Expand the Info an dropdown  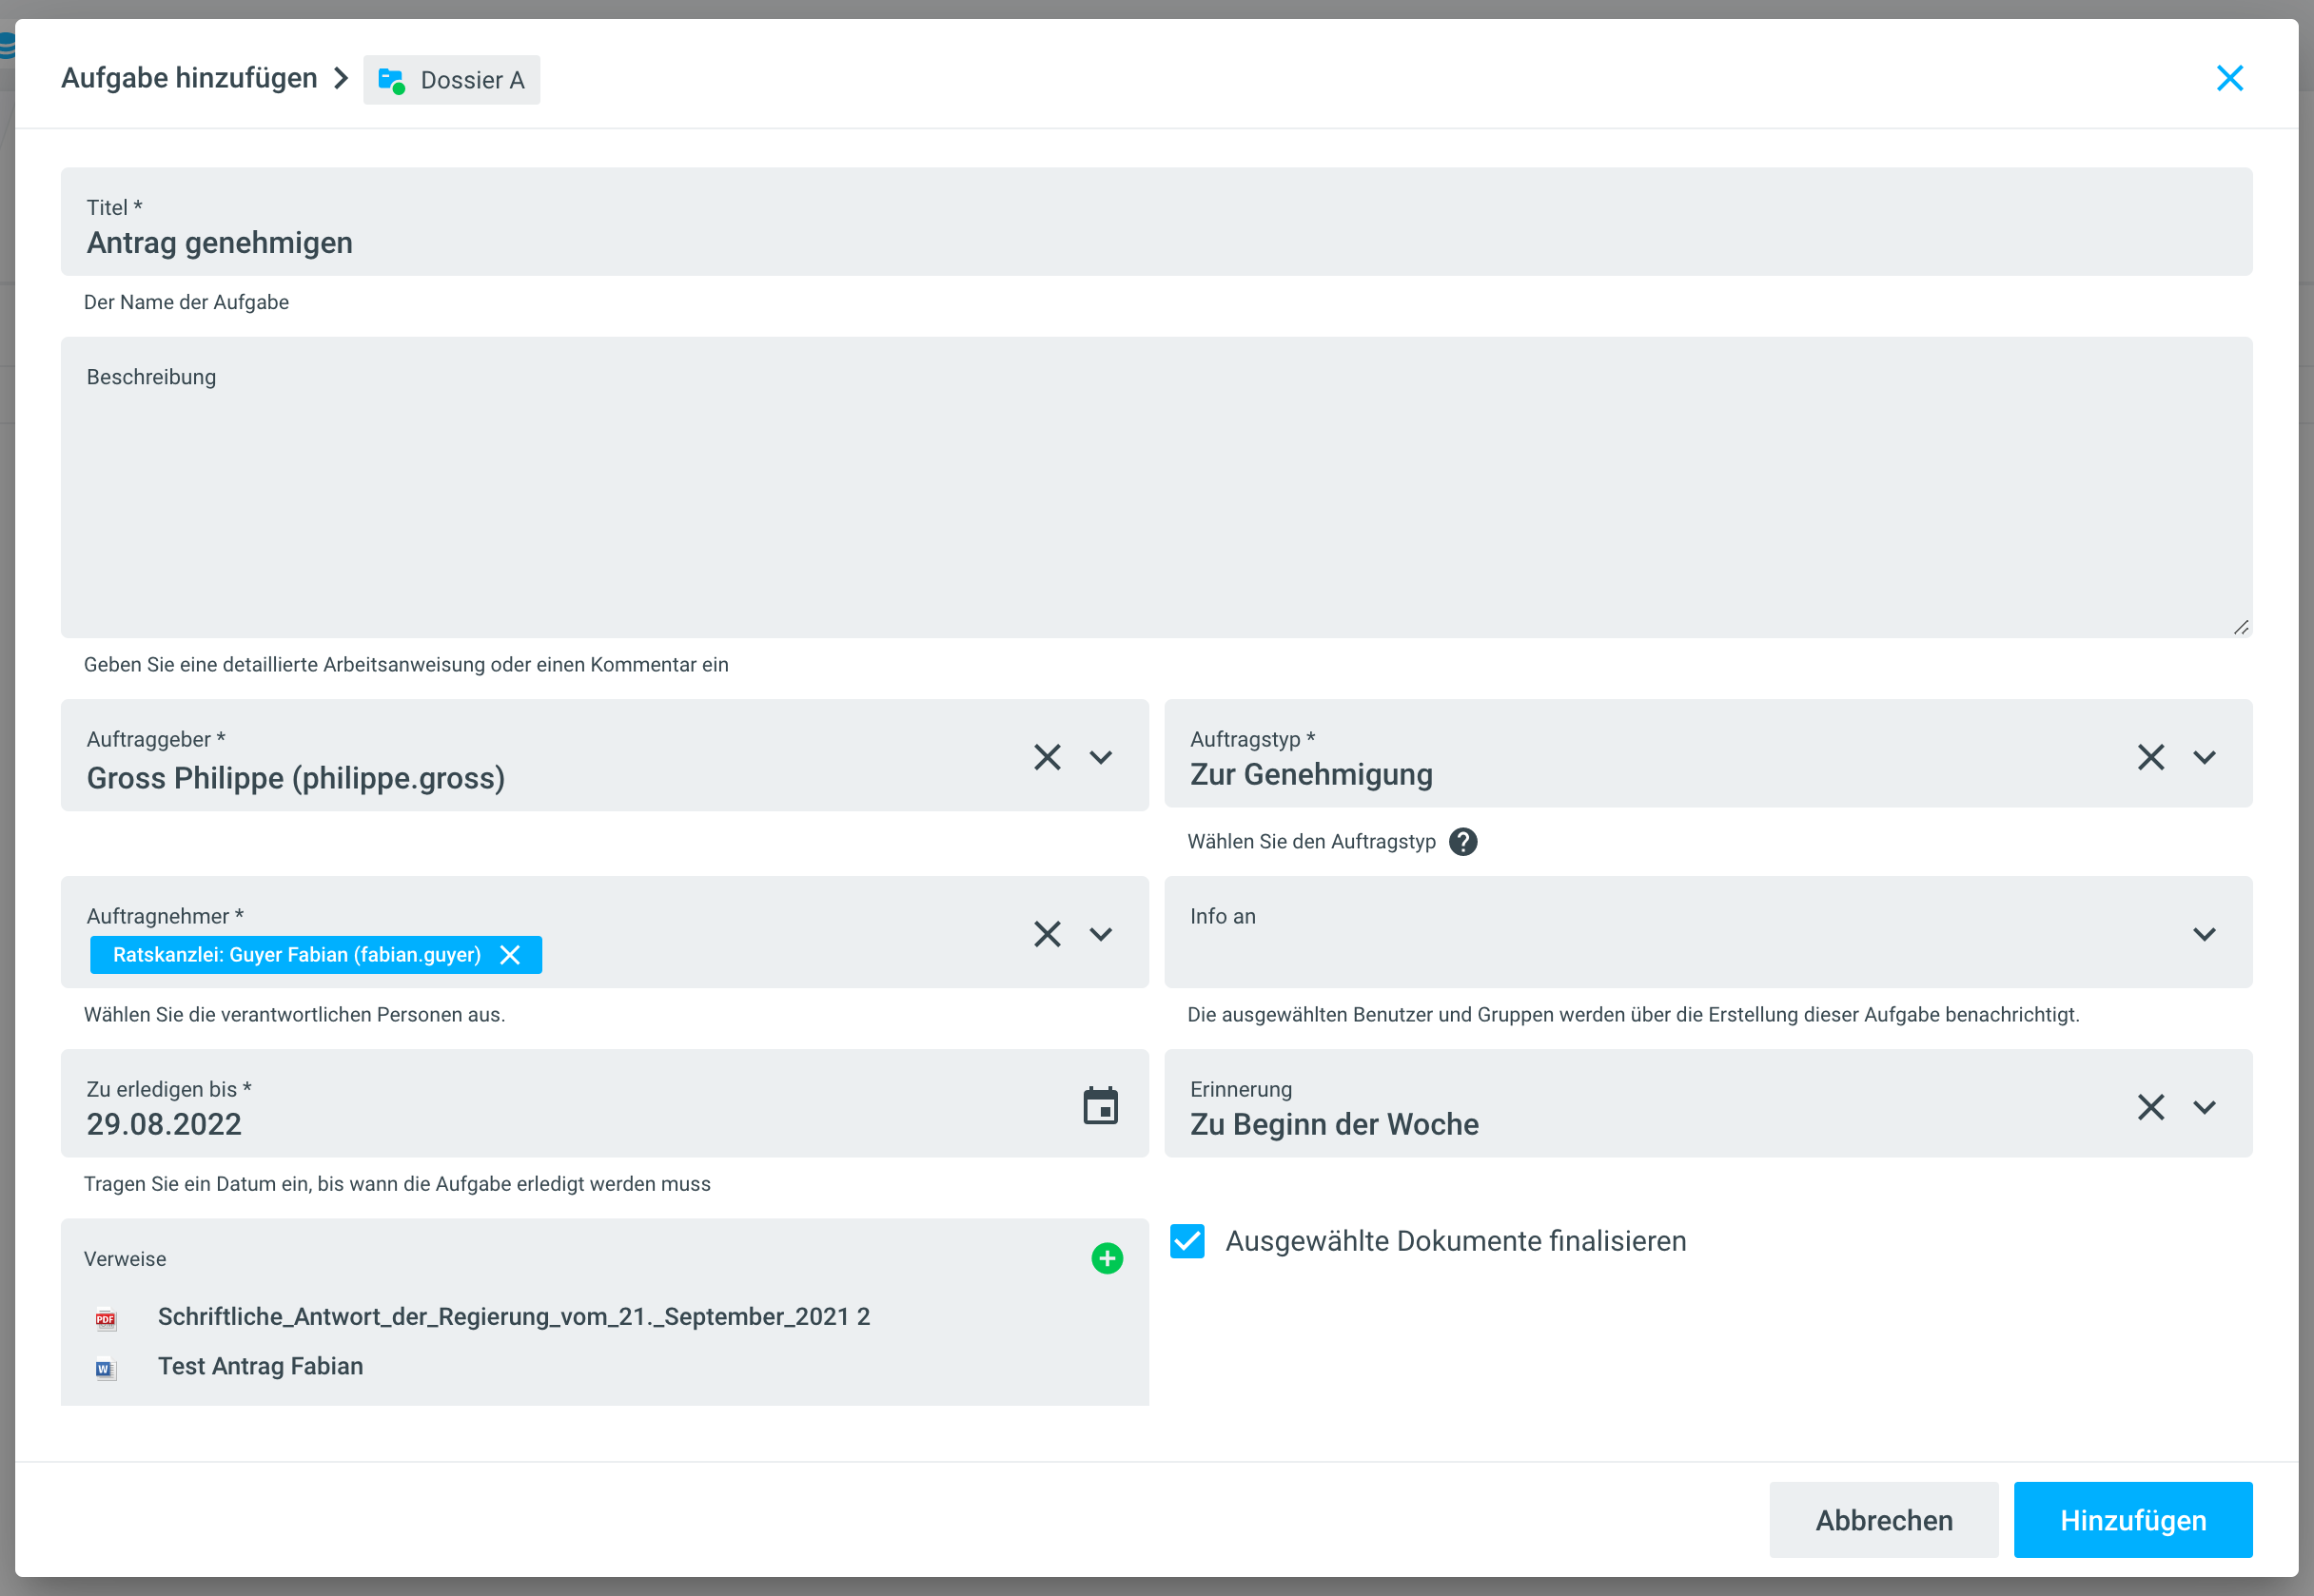tap(2204, 934)
